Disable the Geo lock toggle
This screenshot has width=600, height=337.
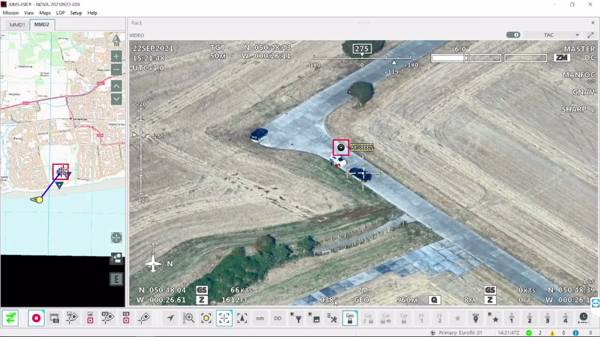click(350, 318)
